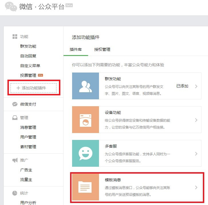This screenshot has width=208, height=205.
Task: Click the 设备功能 description text
Action: (137, 124)
